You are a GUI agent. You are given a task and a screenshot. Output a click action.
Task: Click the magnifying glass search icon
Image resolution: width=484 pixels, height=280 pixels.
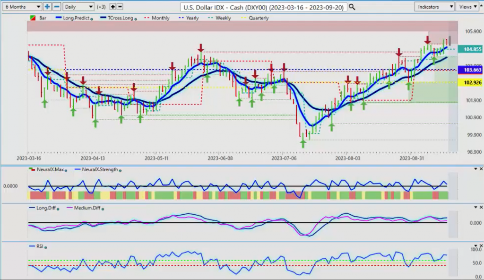(x=352, y=7)
